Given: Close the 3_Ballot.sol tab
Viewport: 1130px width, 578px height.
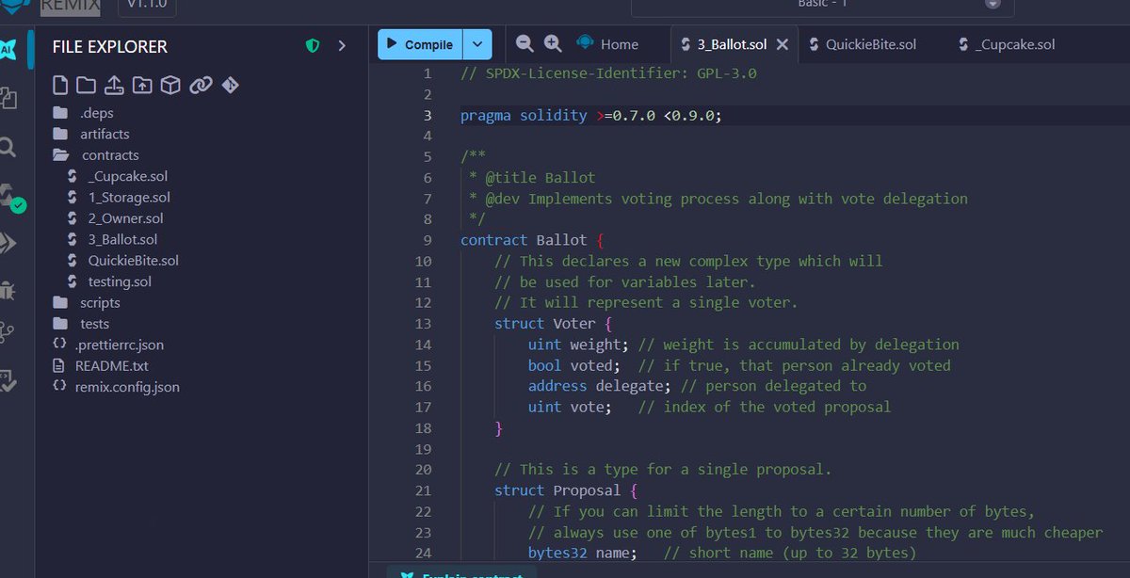Looking at the screenshot, I should (x=782, y=44).
